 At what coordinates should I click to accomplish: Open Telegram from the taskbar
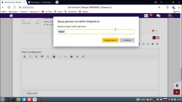[24, 99]
